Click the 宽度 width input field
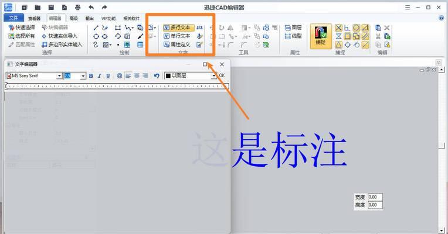Image resolution: width=448 pixels, height=234 pixels. pos(375,197)
